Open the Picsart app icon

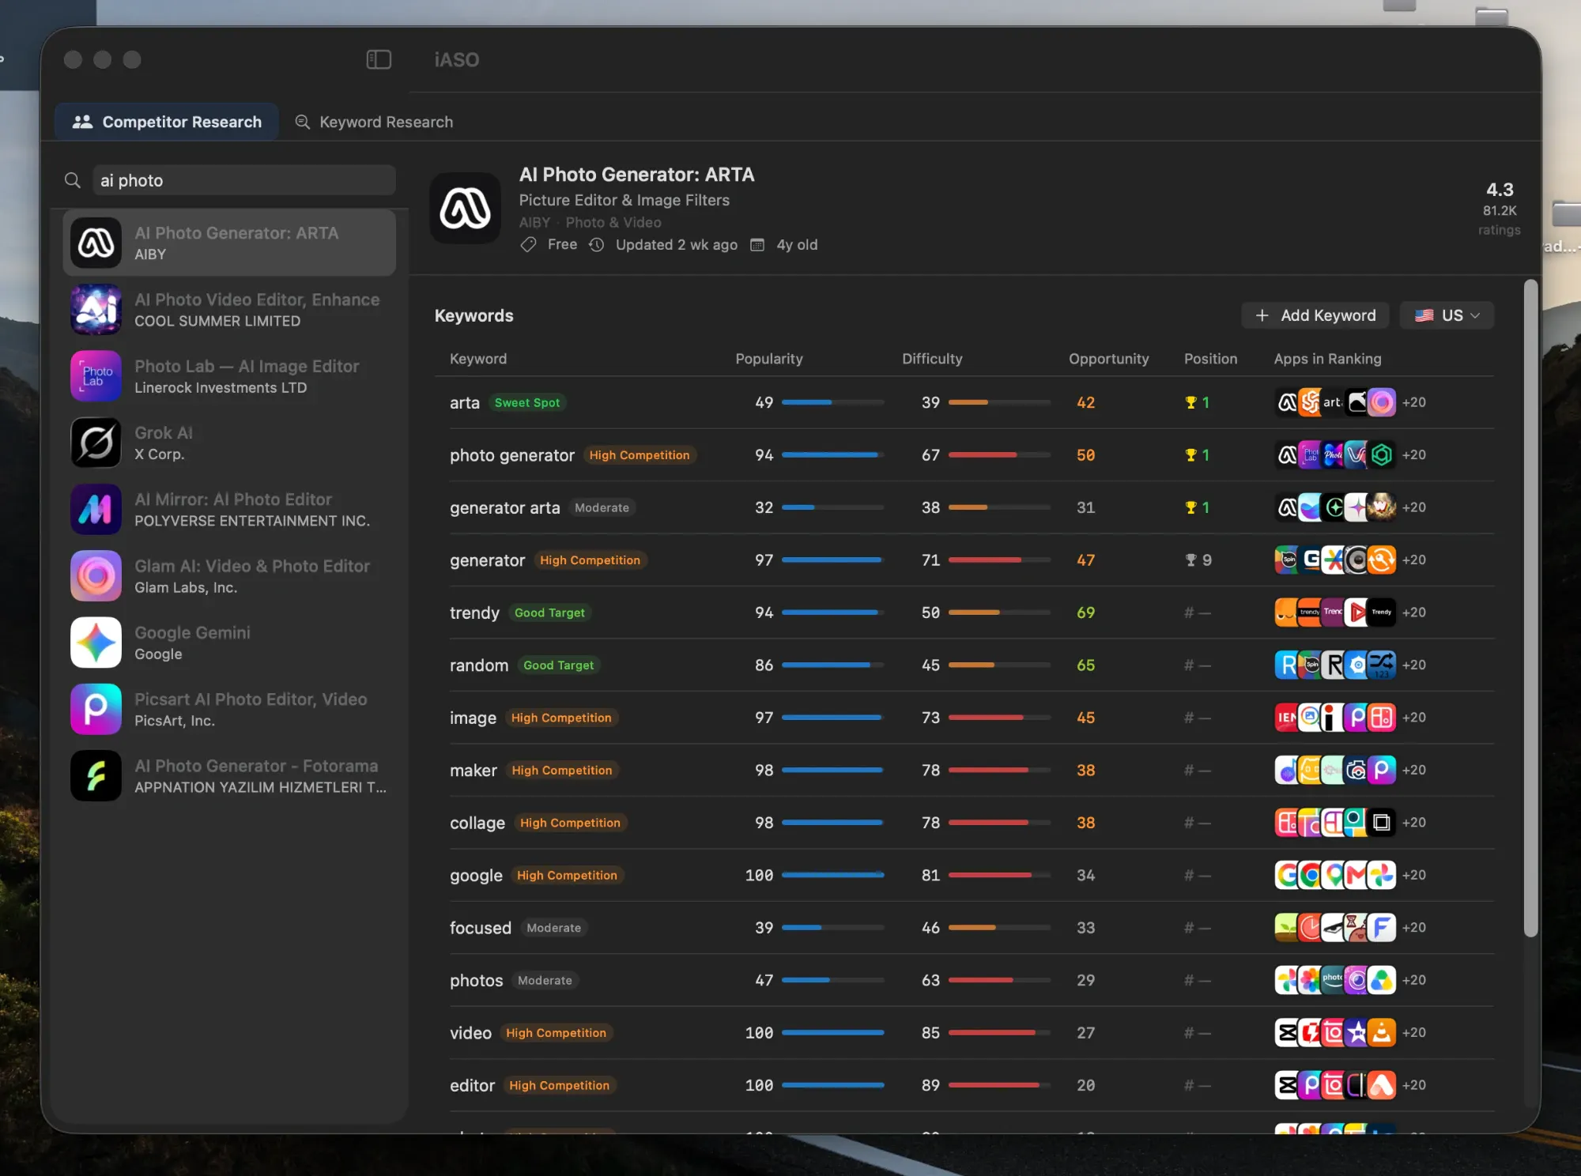(x=96, y=709)
